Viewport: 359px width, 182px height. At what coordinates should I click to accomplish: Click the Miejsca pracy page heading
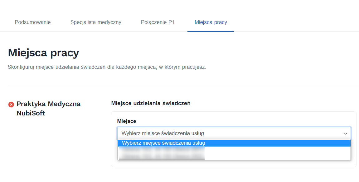[x=44, y=53]
